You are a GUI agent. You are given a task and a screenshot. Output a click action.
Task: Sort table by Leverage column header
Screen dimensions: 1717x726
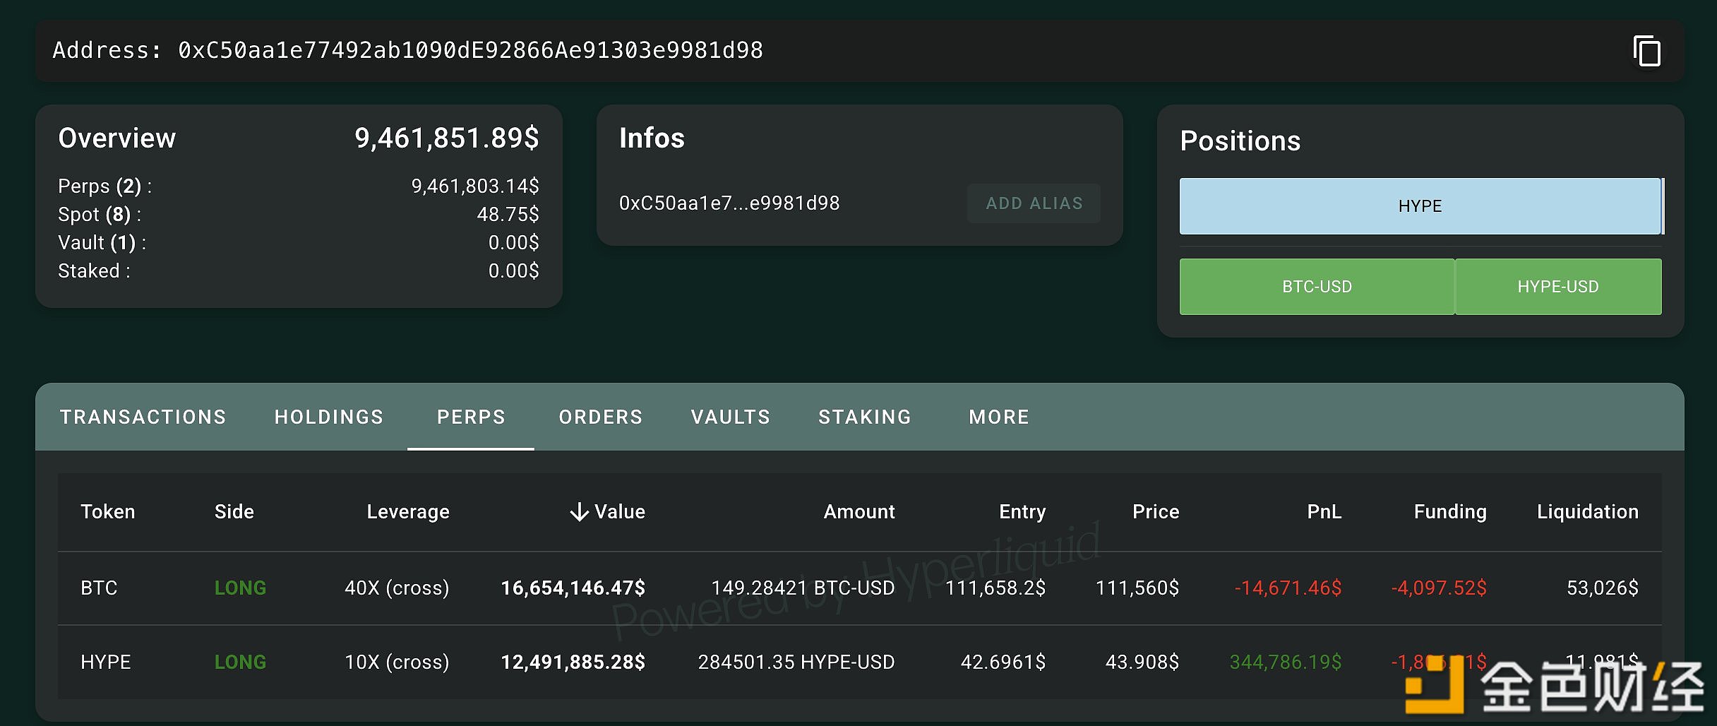pyautogui.click(x=407, y=512)
